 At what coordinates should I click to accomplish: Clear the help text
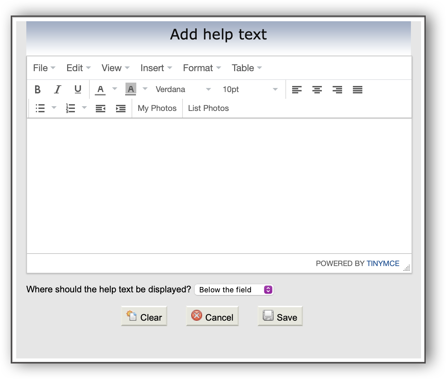pos(144,316)
